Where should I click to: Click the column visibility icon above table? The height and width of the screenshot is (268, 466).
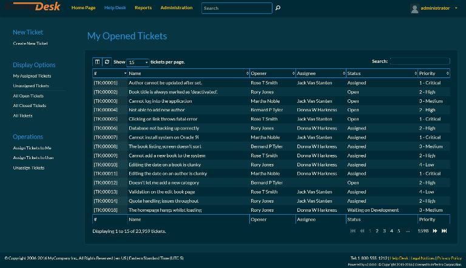97,62
